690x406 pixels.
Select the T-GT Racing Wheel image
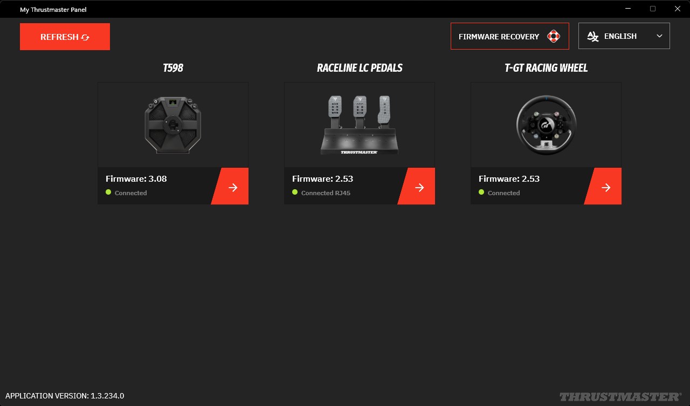(x=546, y=125)
